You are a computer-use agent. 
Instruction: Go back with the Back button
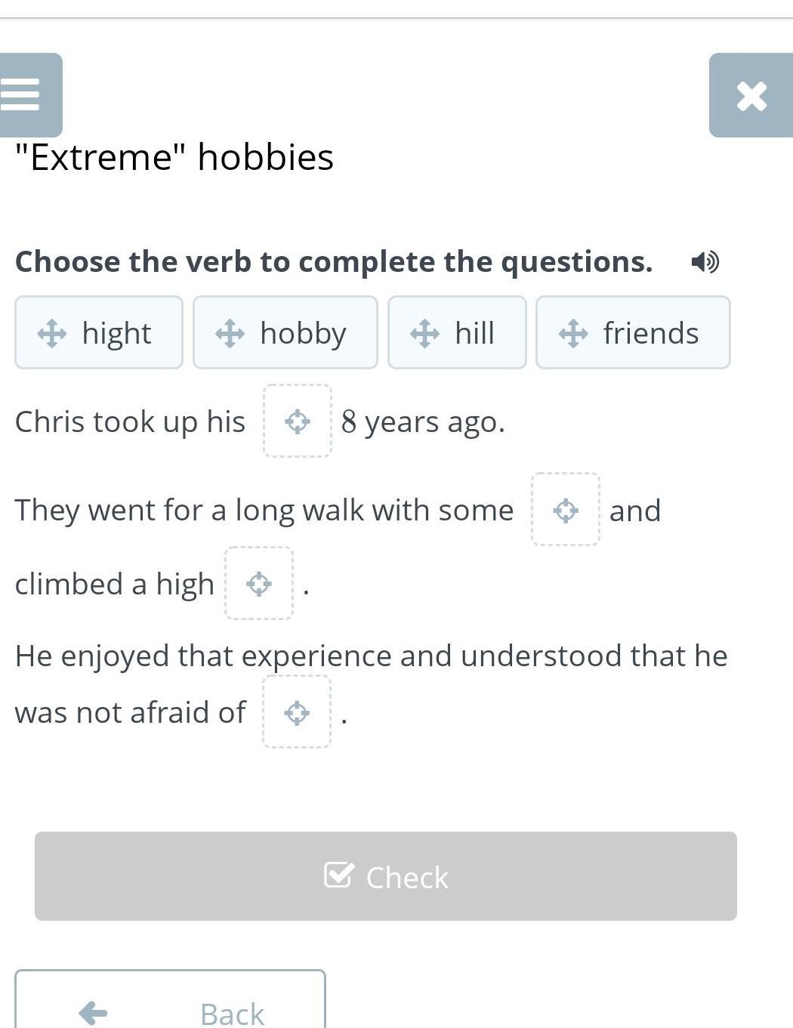click(170, 999)
